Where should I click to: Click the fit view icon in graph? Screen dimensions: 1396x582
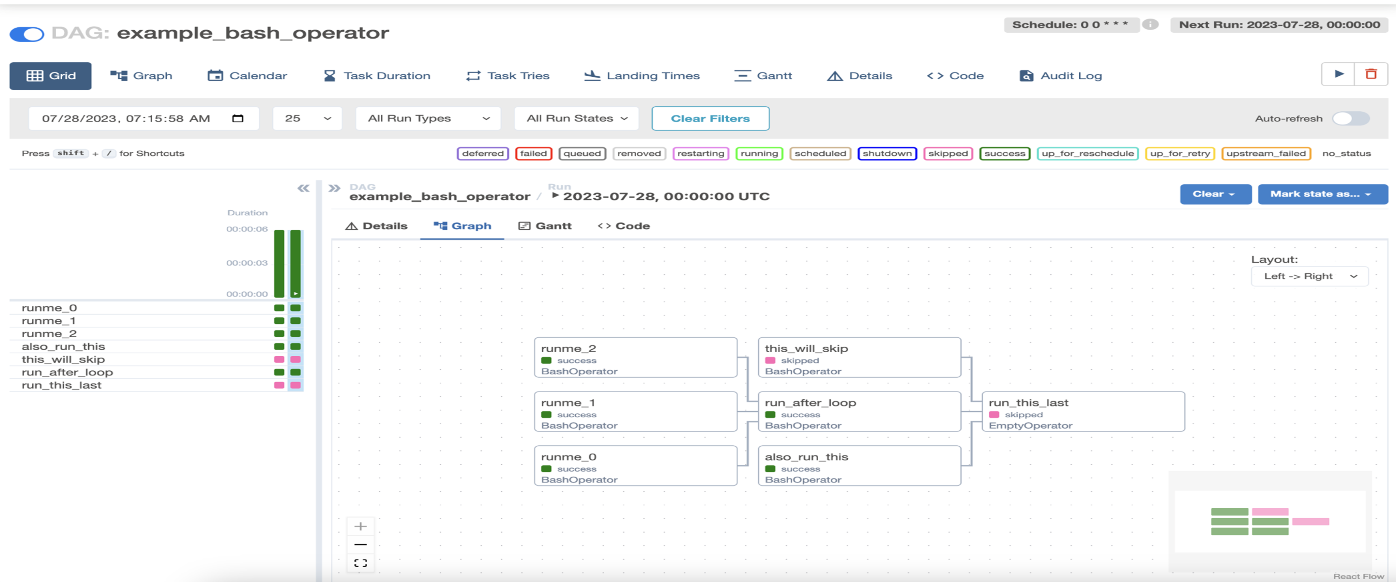pyautogui.click(x=360, y=563)
